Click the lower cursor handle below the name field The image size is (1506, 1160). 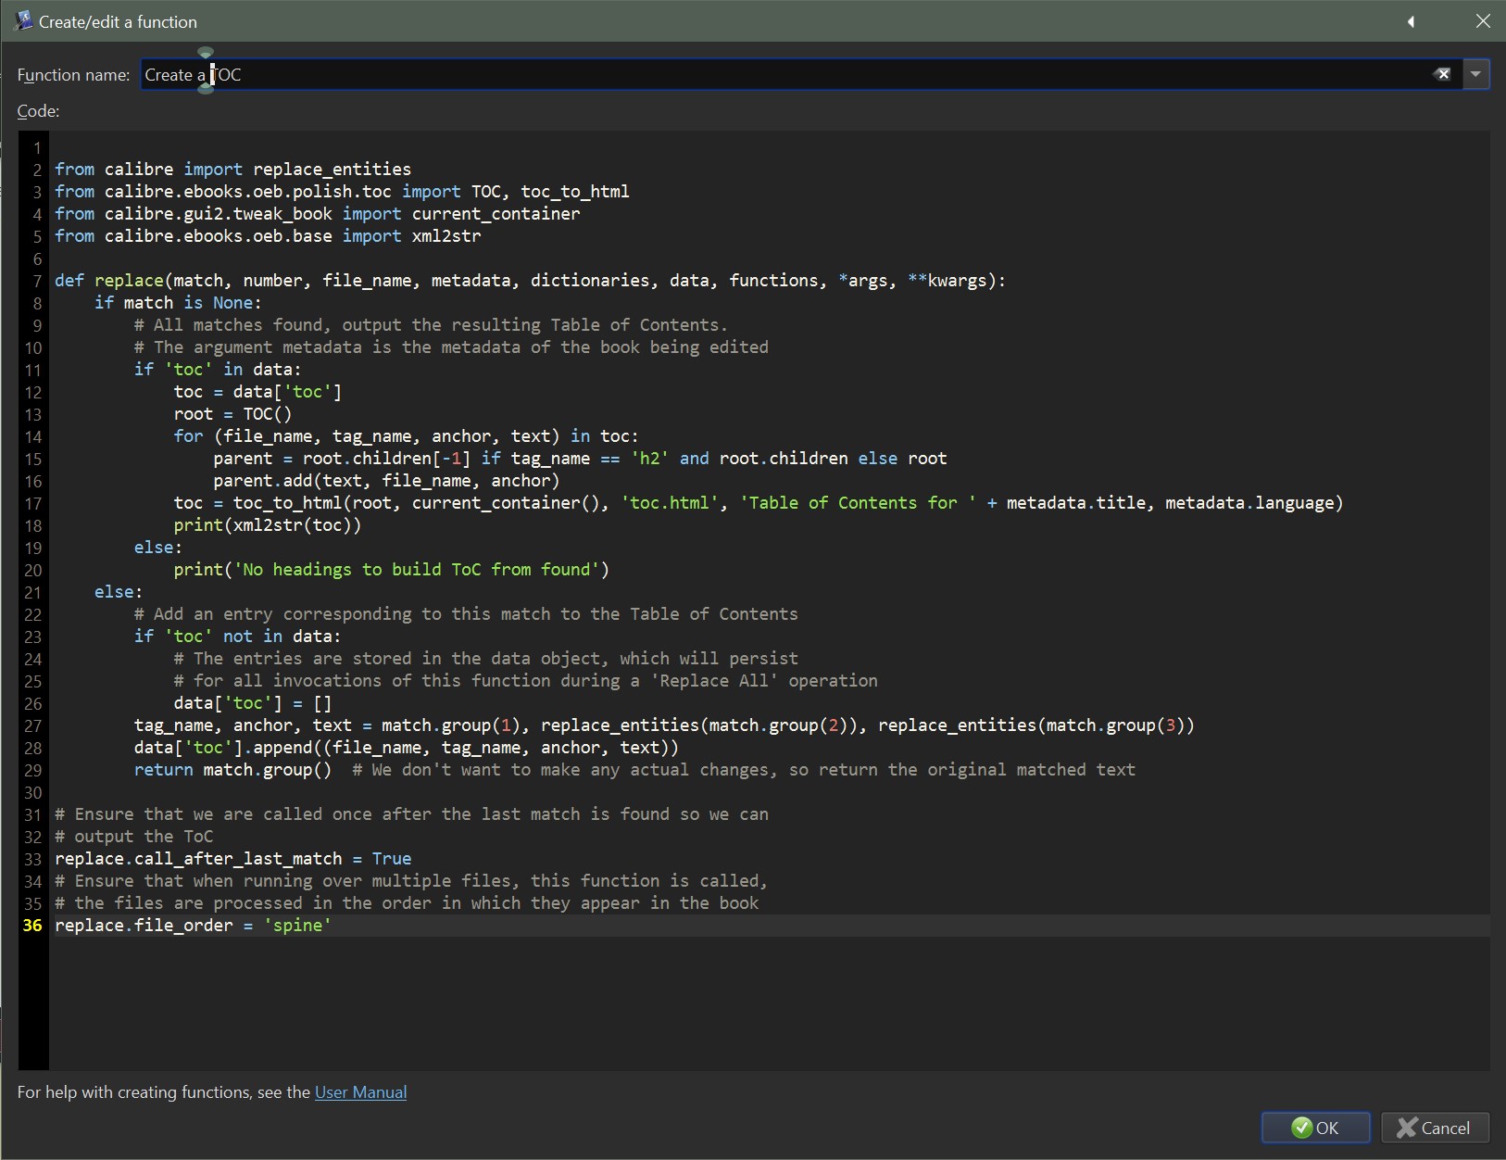click(x=206, y=90)
